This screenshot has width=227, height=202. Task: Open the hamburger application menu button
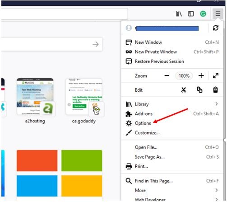click(218, 14)
